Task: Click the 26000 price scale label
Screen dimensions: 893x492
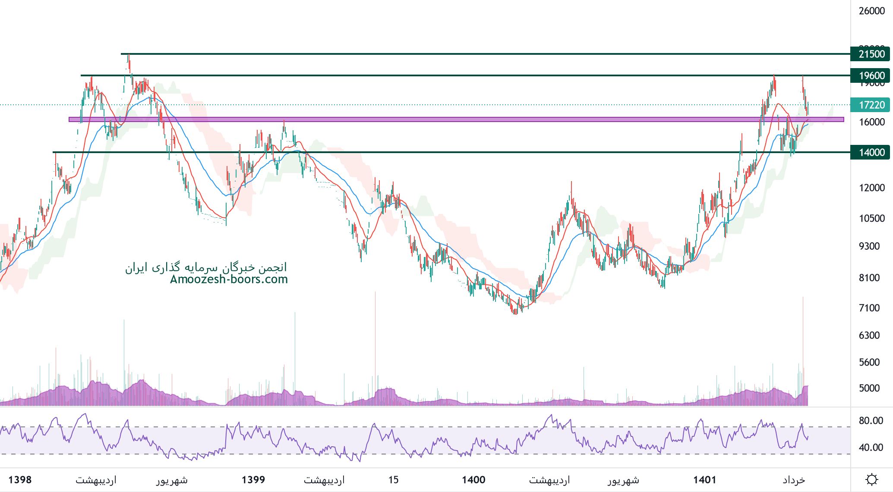Action: [871, 11]
